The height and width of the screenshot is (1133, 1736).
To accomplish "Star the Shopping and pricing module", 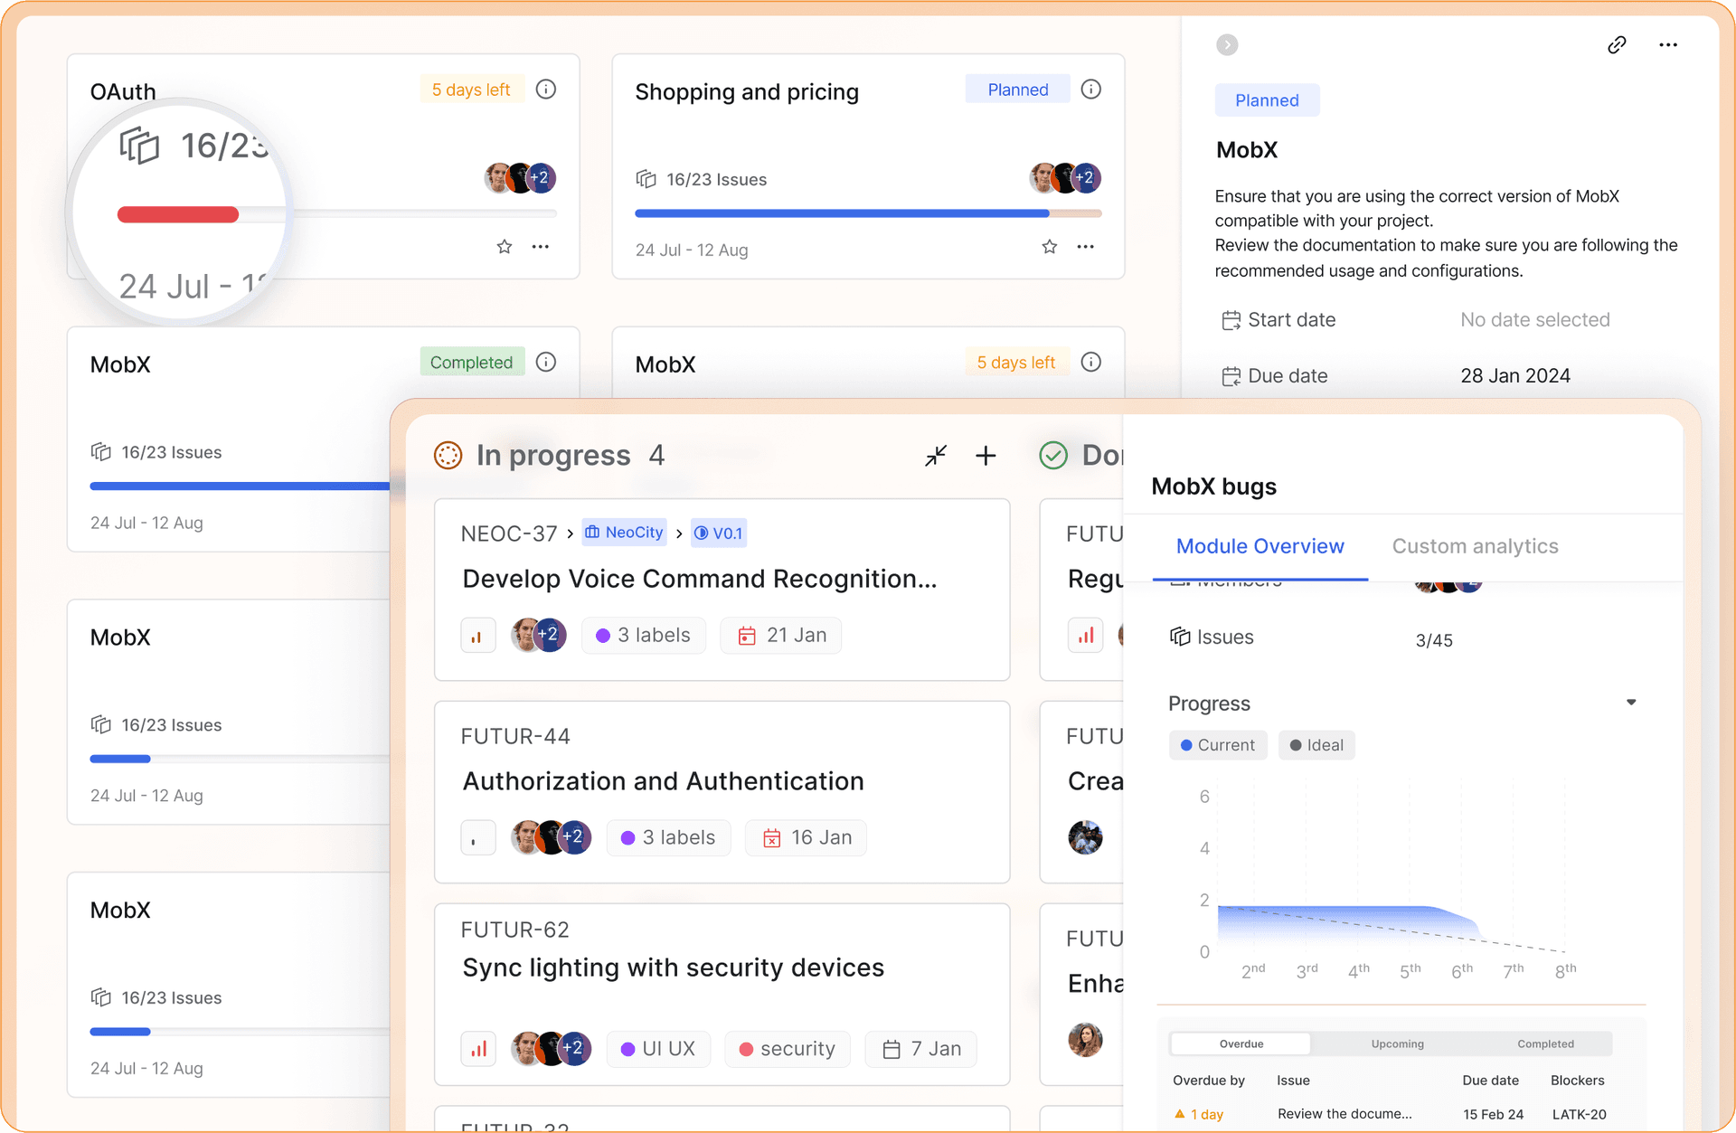I will tap(1049, 246).
